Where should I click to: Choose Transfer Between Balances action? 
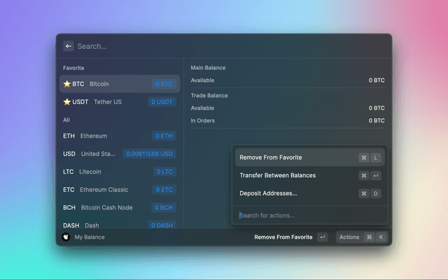[277, 176]
